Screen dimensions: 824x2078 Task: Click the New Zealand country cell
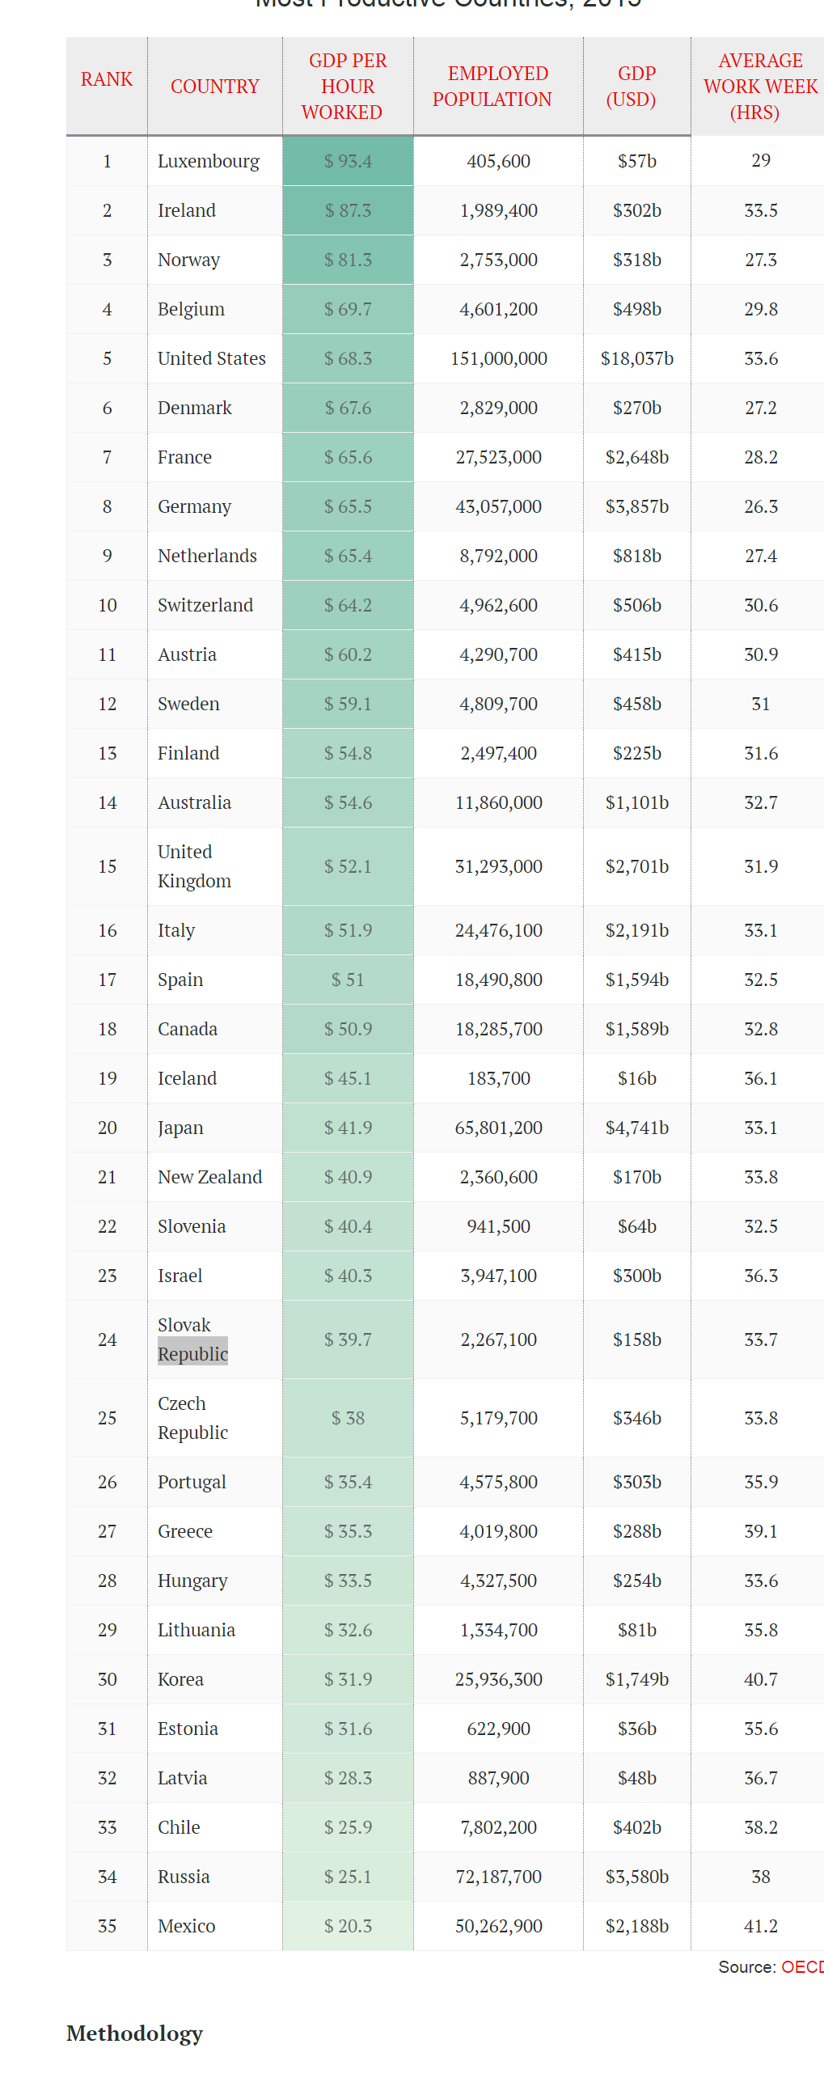pyautogui.click(x=209, y=1177)
